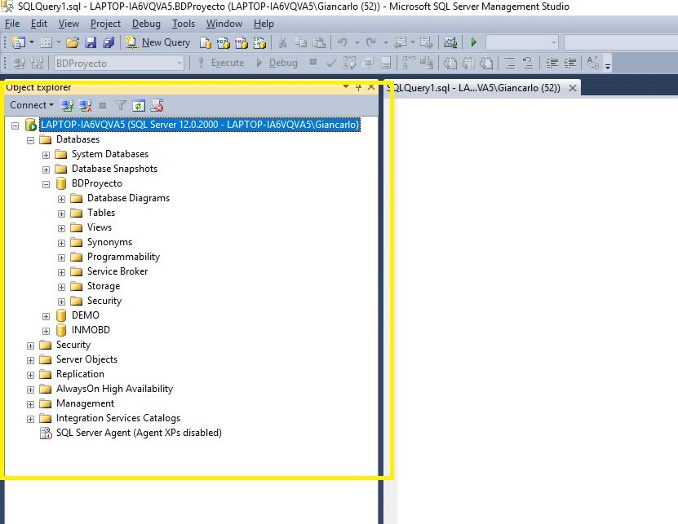Viewport: 678px width, 524px height.
Task: Close the SQLQuery1.sql tab
Action: 573,88
